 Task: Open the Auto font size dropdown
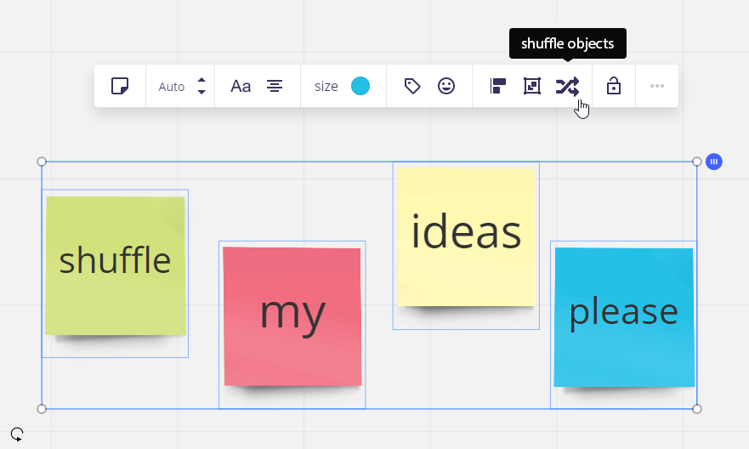tap(172, 87)
